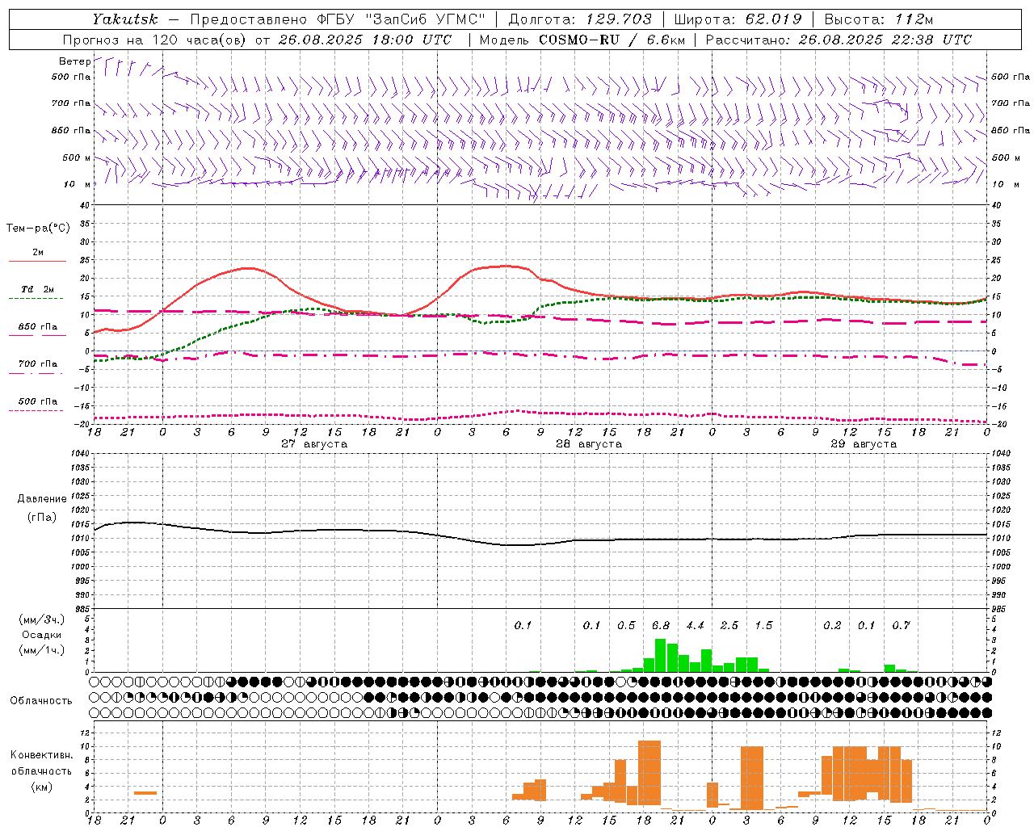Viewport: 1034px width, 827px height.
Task: Click the black pressure curve at its initial peak
Action: click(x=133, y=523)
